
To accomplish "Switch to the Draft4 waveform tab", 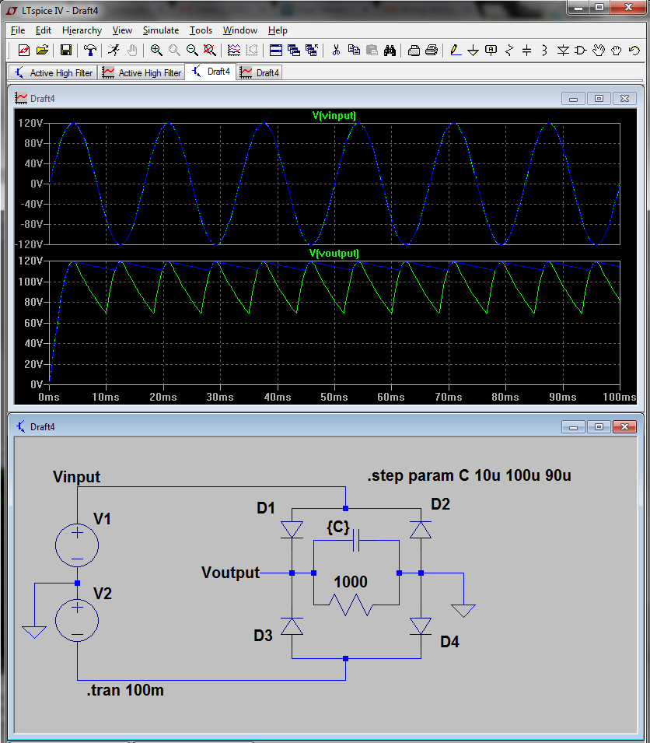I will [x=260, y=72].
